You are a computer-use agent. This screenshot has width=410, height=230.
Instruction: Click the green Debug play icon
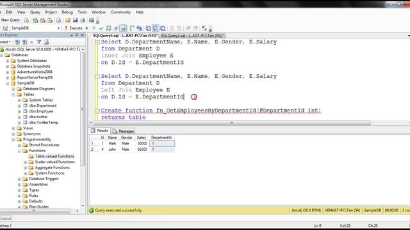coord(87,28)
